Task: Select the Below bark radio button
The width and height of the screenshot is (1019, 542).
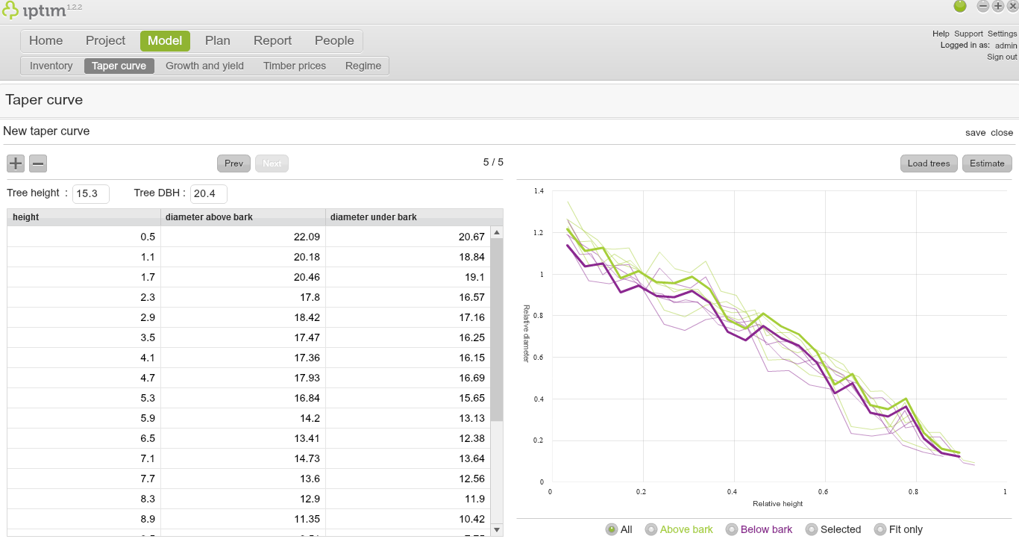Action: 732,529
